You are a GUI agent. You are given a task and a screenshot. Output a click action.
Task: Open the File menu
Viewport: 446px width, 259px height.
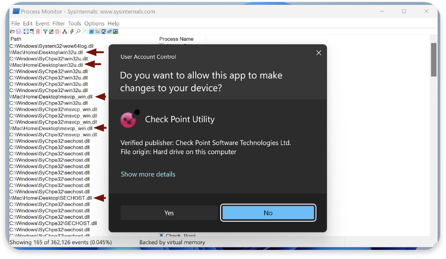click(x=15, y=24)
